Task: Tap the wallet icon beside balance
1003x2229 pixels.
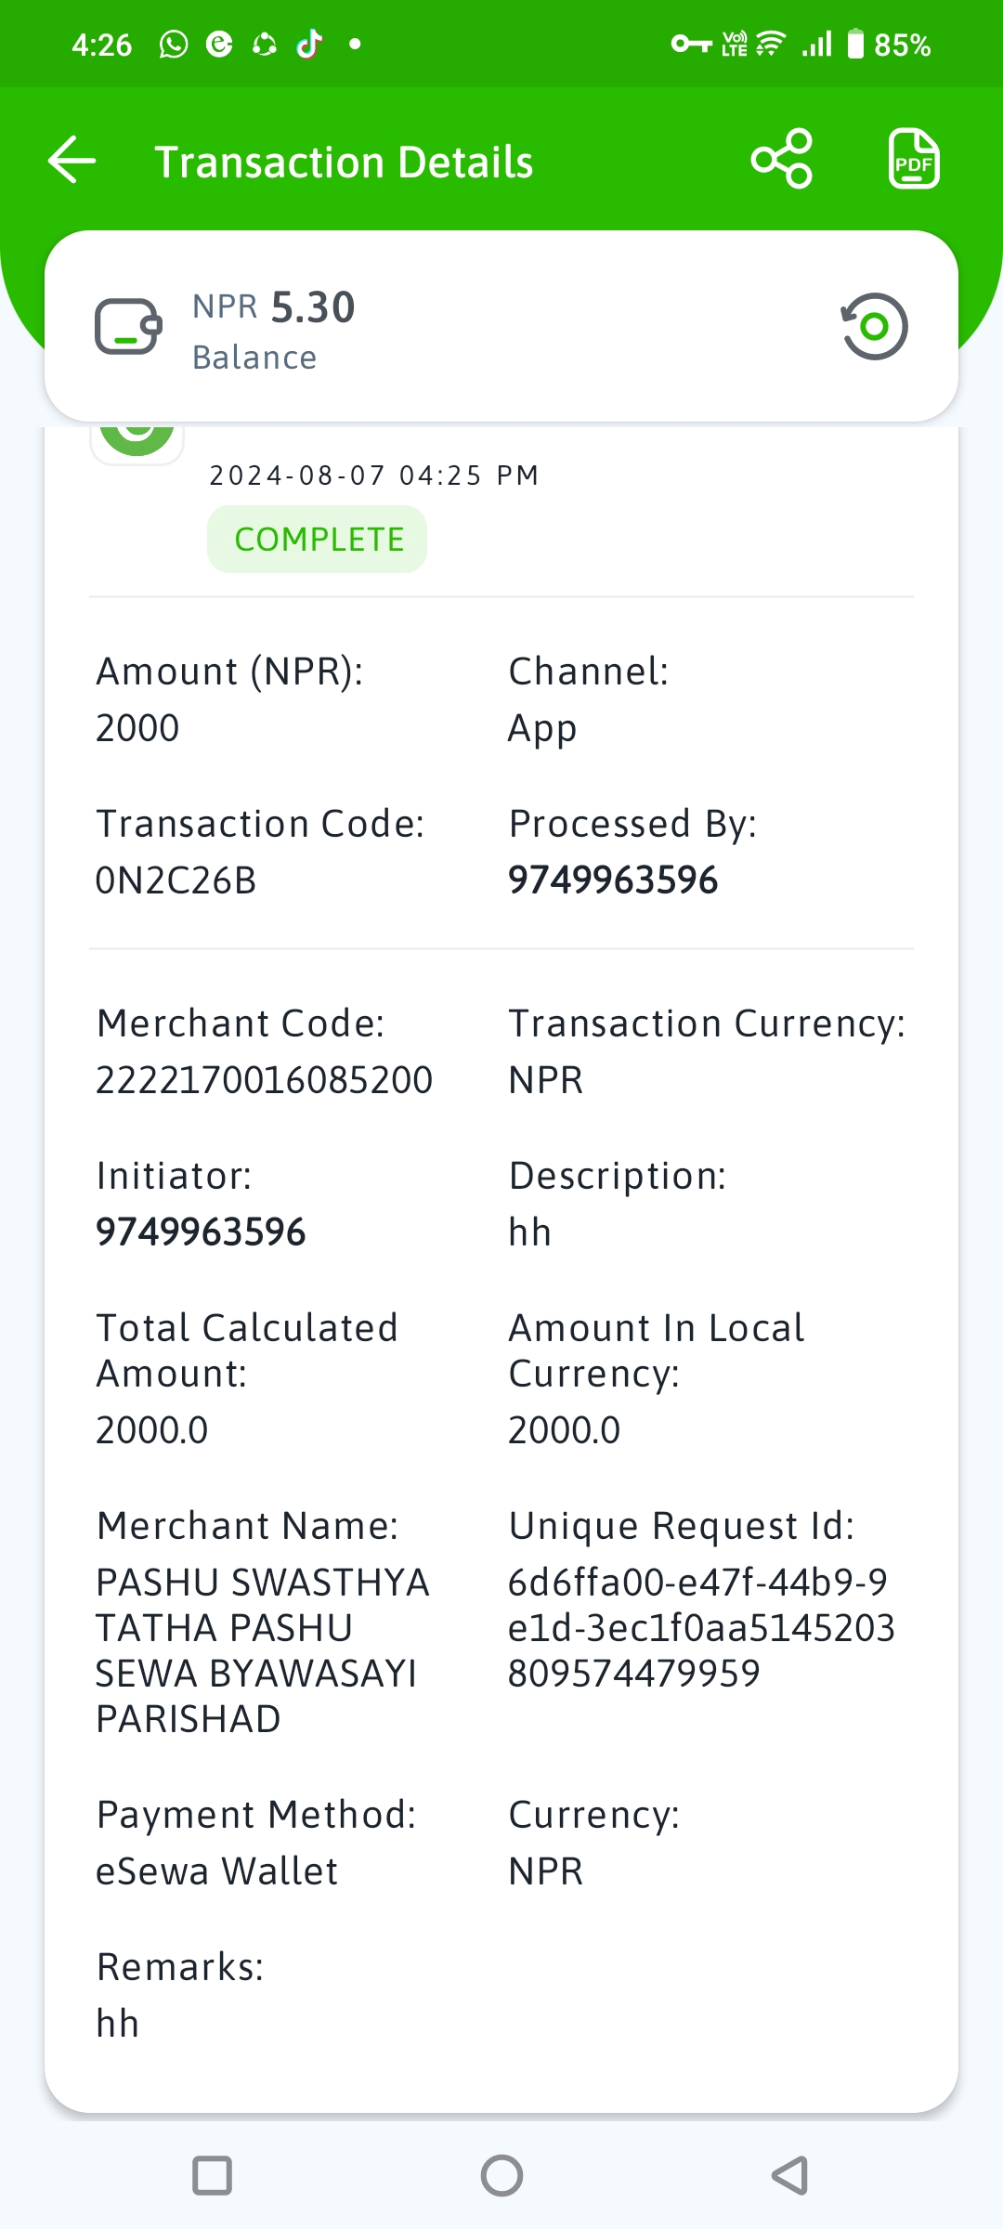Action: [128, 326]
